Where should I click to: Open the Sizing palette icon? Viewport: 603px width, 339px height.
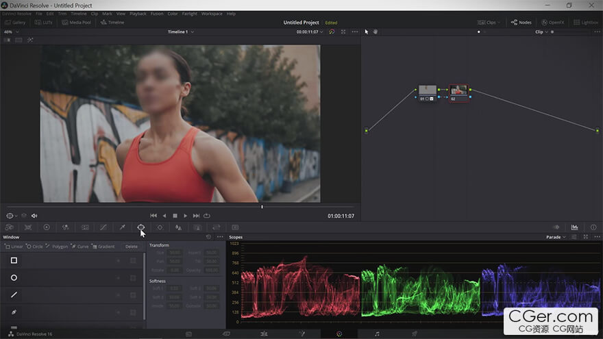tap(217, 227)
